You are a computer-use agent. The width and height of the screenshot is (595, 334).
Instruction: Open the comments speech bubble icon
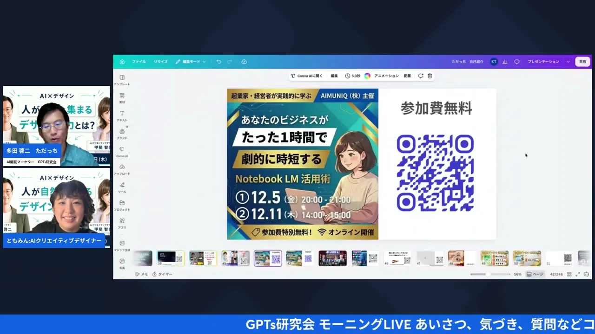click(517, 62)
